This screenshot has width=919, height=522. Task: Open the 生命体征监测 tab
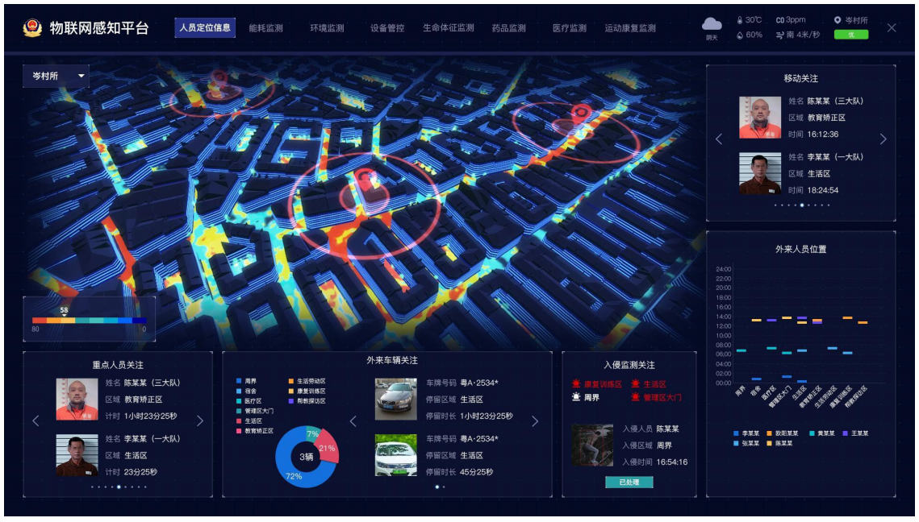pos(448,28)
